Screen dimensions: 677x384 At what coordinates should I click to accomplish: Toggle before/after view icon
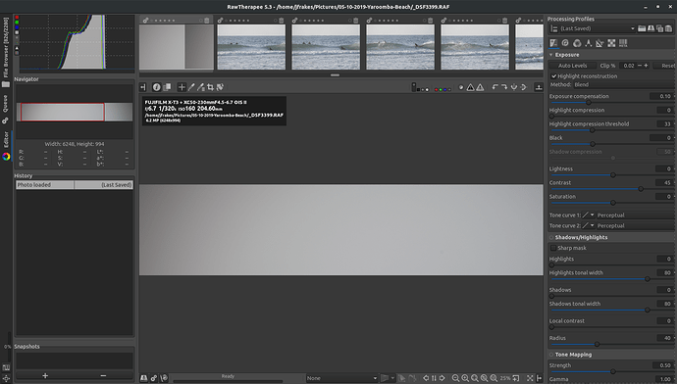pyautogui.click(x=167, y=87)
